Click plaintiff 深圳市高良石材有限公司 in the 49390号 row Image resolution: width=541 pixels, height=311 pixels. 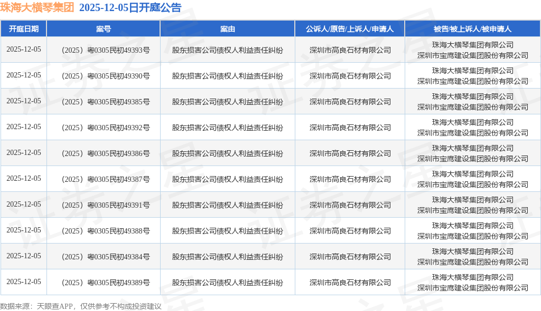click(350, 76)
